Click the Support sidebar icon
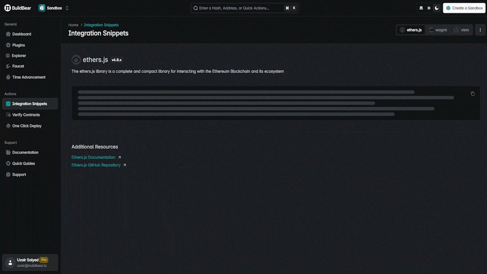Screen dimensions: 487x274 click(x=9, y=175)
